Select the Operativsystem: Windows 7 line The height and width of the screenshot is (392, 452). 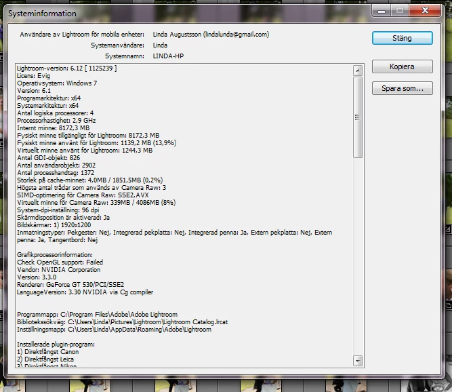[x=57, y=83]
